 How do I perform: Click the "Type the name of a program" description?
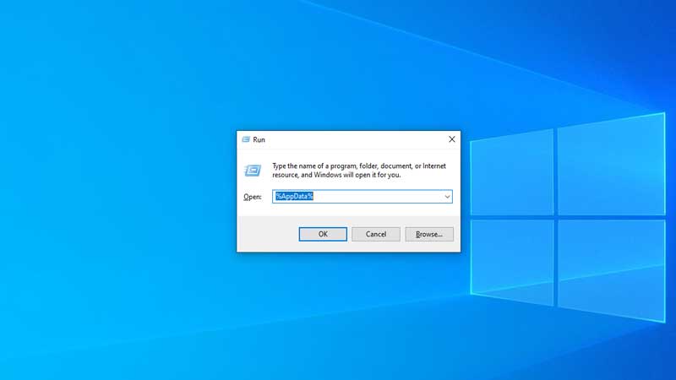pos(358,171)
